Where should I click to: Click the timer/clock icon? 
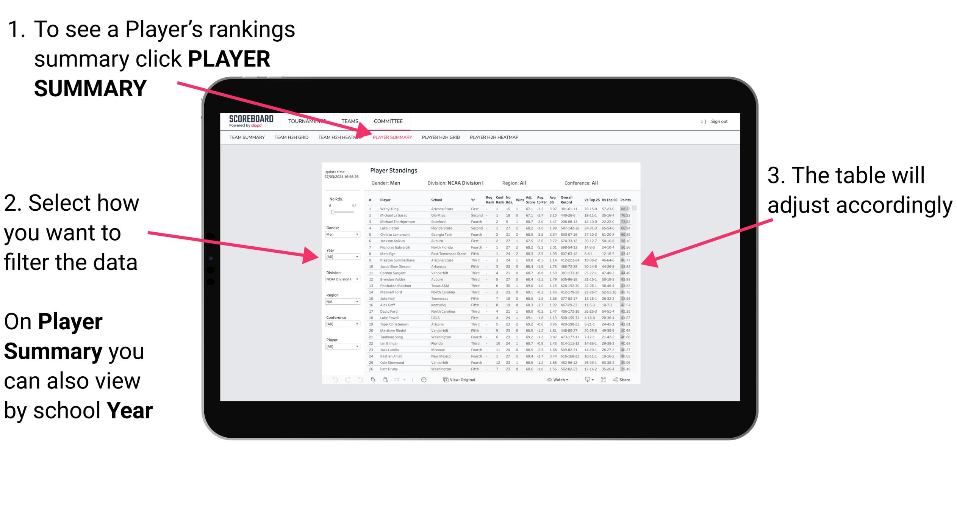point(424,380)
